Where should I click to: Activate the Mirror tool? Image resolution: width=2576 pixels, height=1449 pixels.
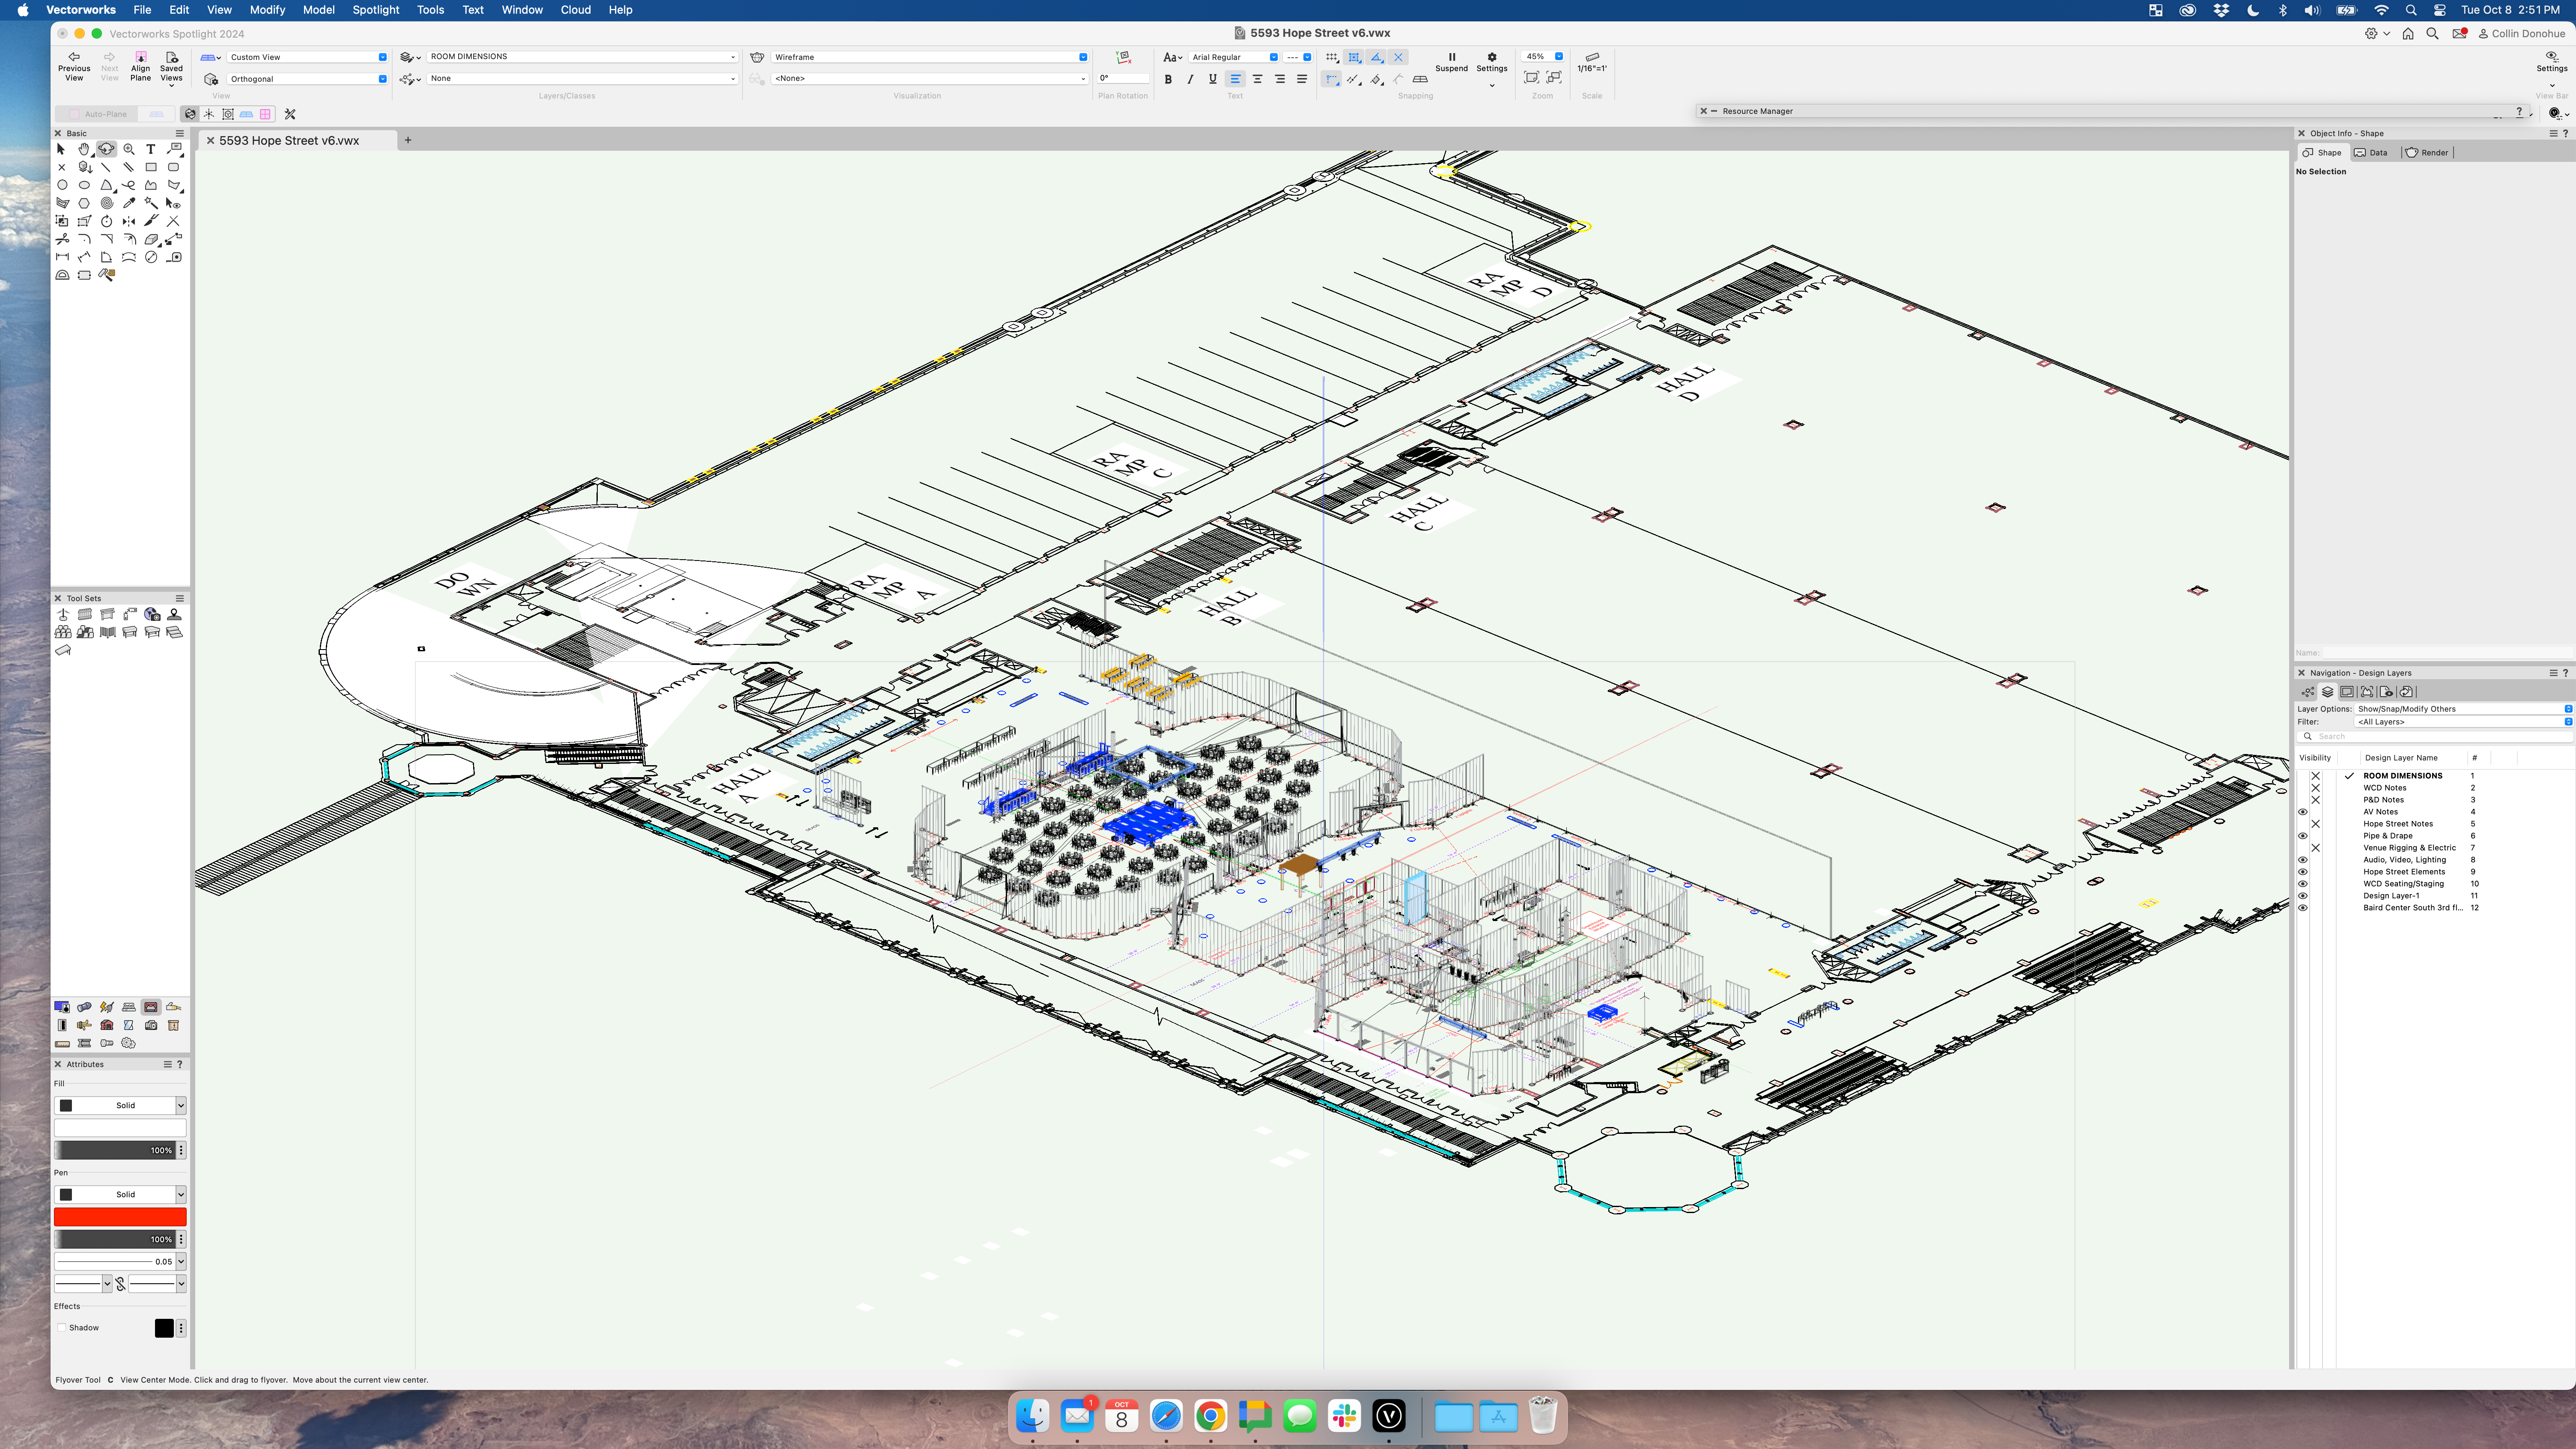(129, 221)
